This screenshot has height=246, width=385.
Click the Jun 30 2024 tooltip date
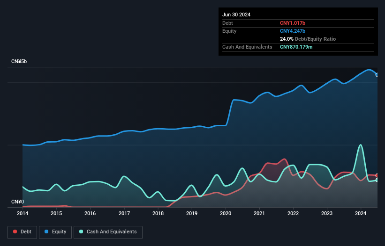tap(236, 14)
